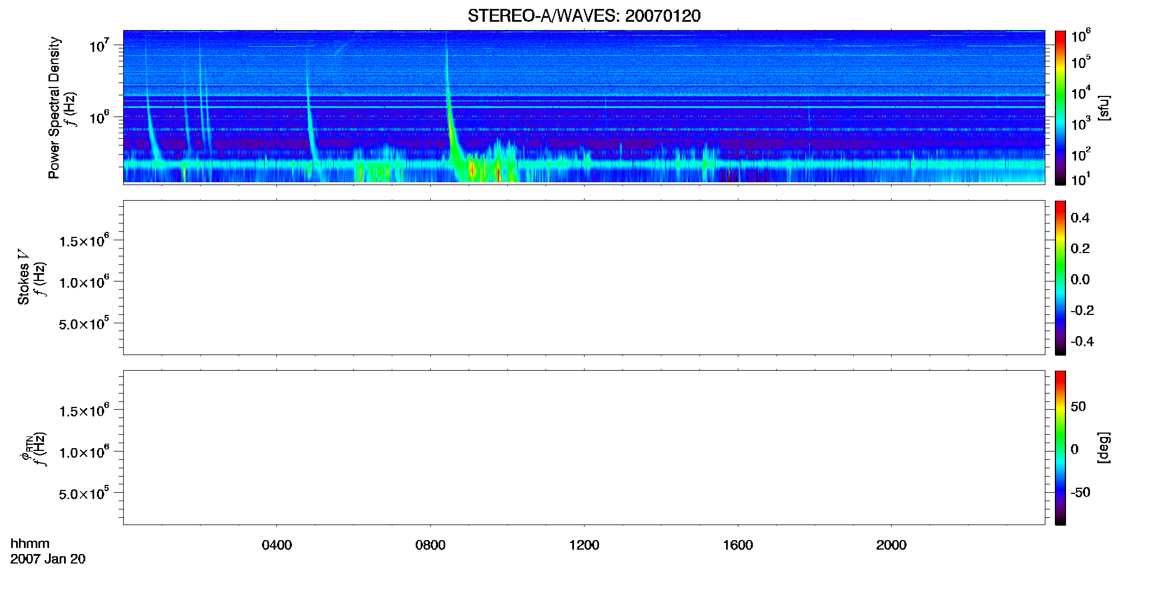The width and height of the screenshot is (1168, 602).
Task: Click the "Stokes V" axis label
Action: coord(23,277)
